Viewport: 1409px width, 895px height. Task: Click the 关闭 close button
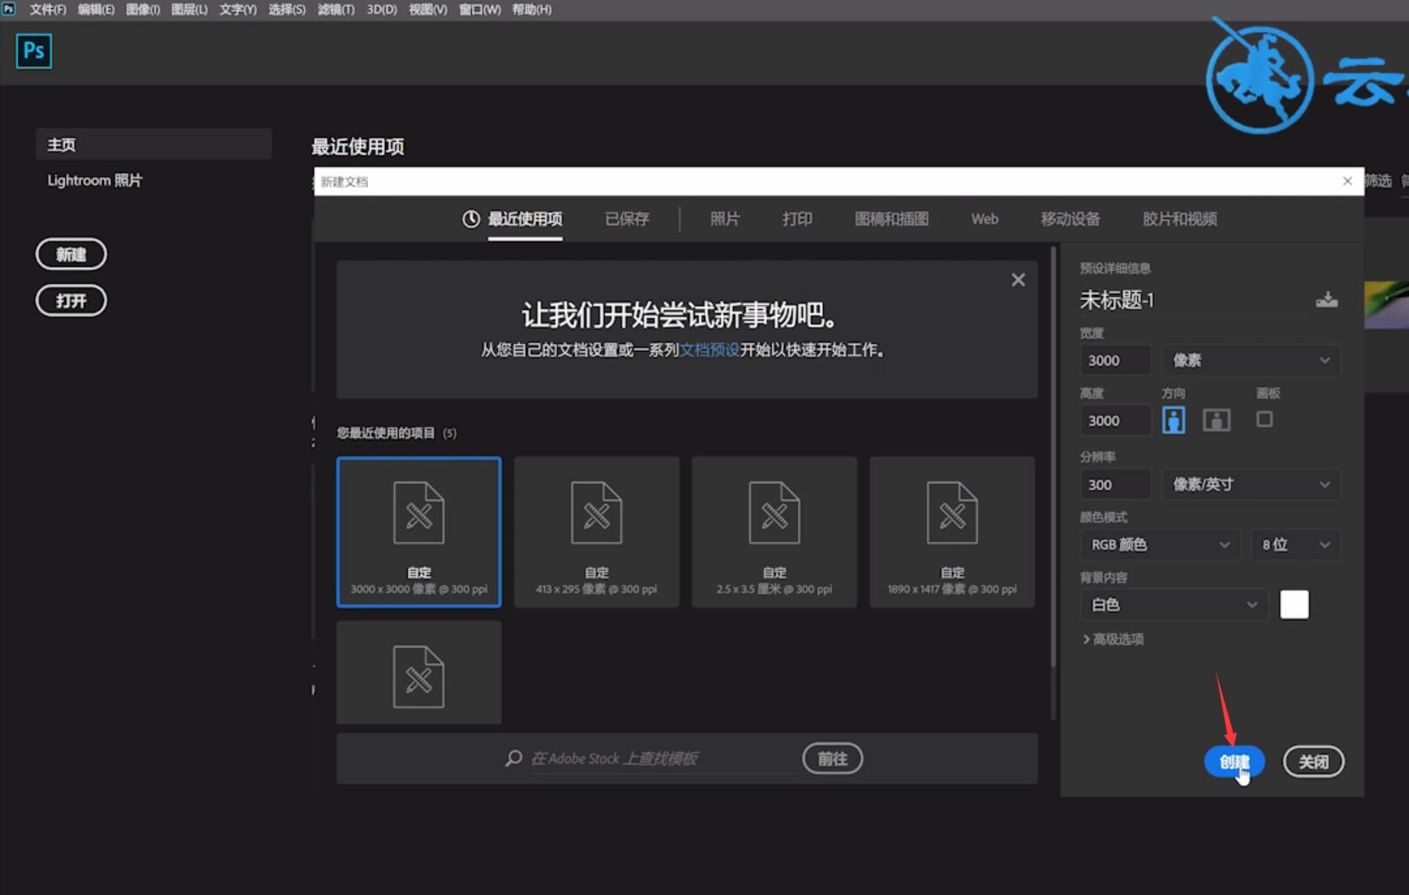(1313, 762)
